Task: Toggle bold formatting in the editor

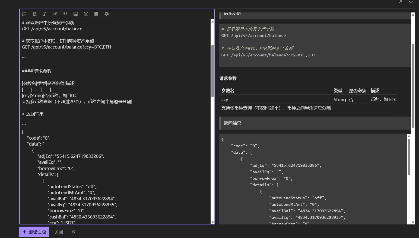Action: pos(34,14)
